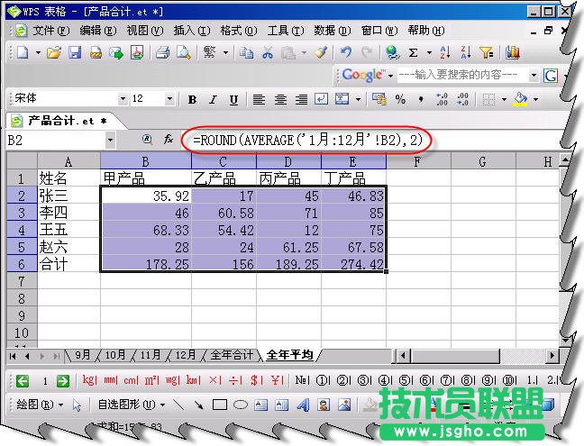Screen dimensions: 584x446
Task: Open the 绘图 (R) drawing menu button
Action: point(40,405)
